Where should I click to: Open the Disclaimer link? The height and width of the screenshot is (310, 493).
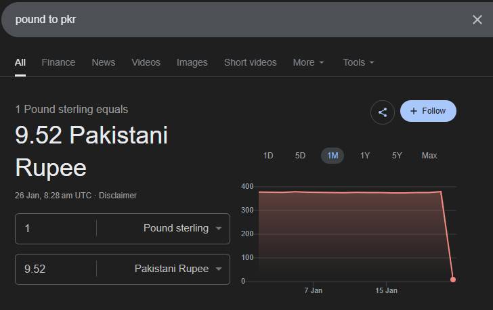[x=118, y=195]
